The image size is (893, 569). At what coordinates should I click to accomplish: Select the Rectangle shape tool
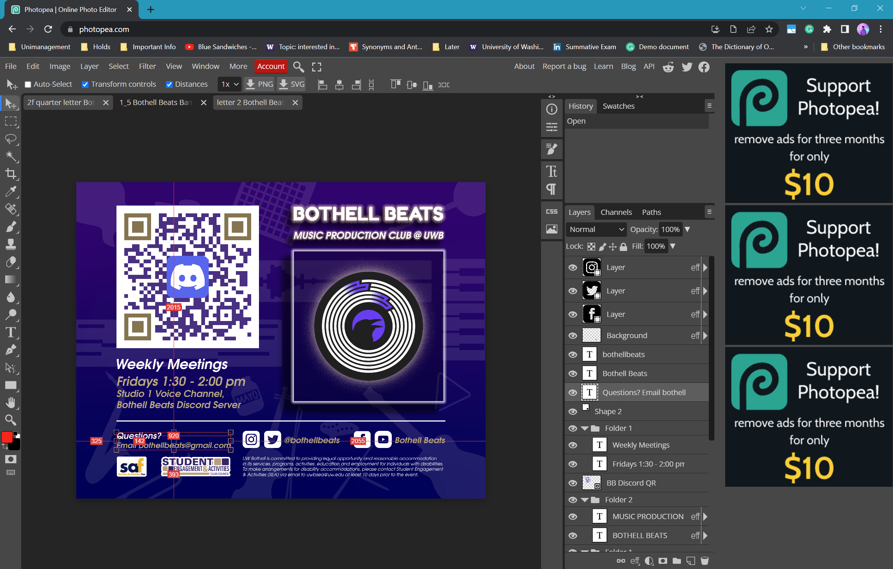pyautogui.click(x=11, y=385)
